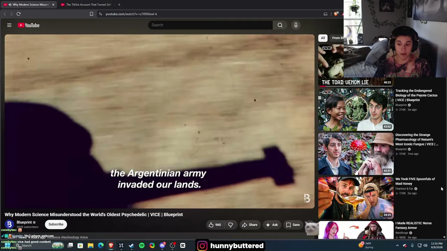The height and width of the screenshot is (251, 447).
Task: Open CapCut from the taskbar
Action: (x=183, y=246)
